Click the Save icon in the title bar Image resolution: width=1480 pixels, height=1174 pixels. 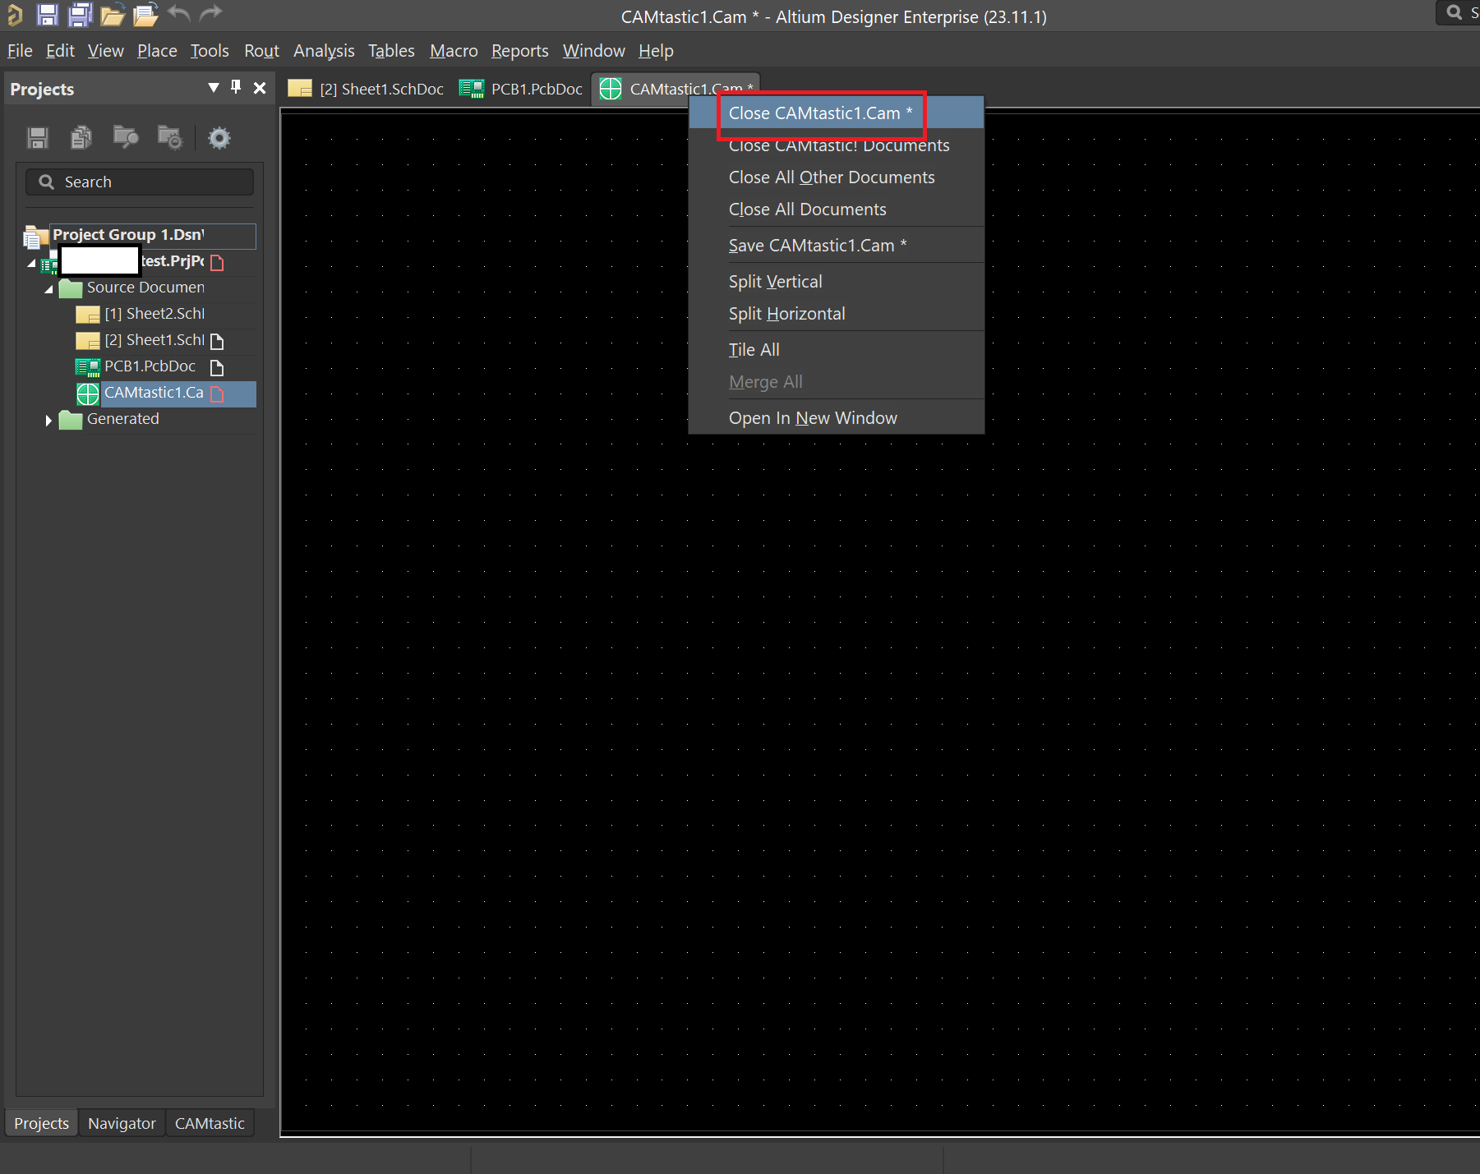click(x=47, y=14)
